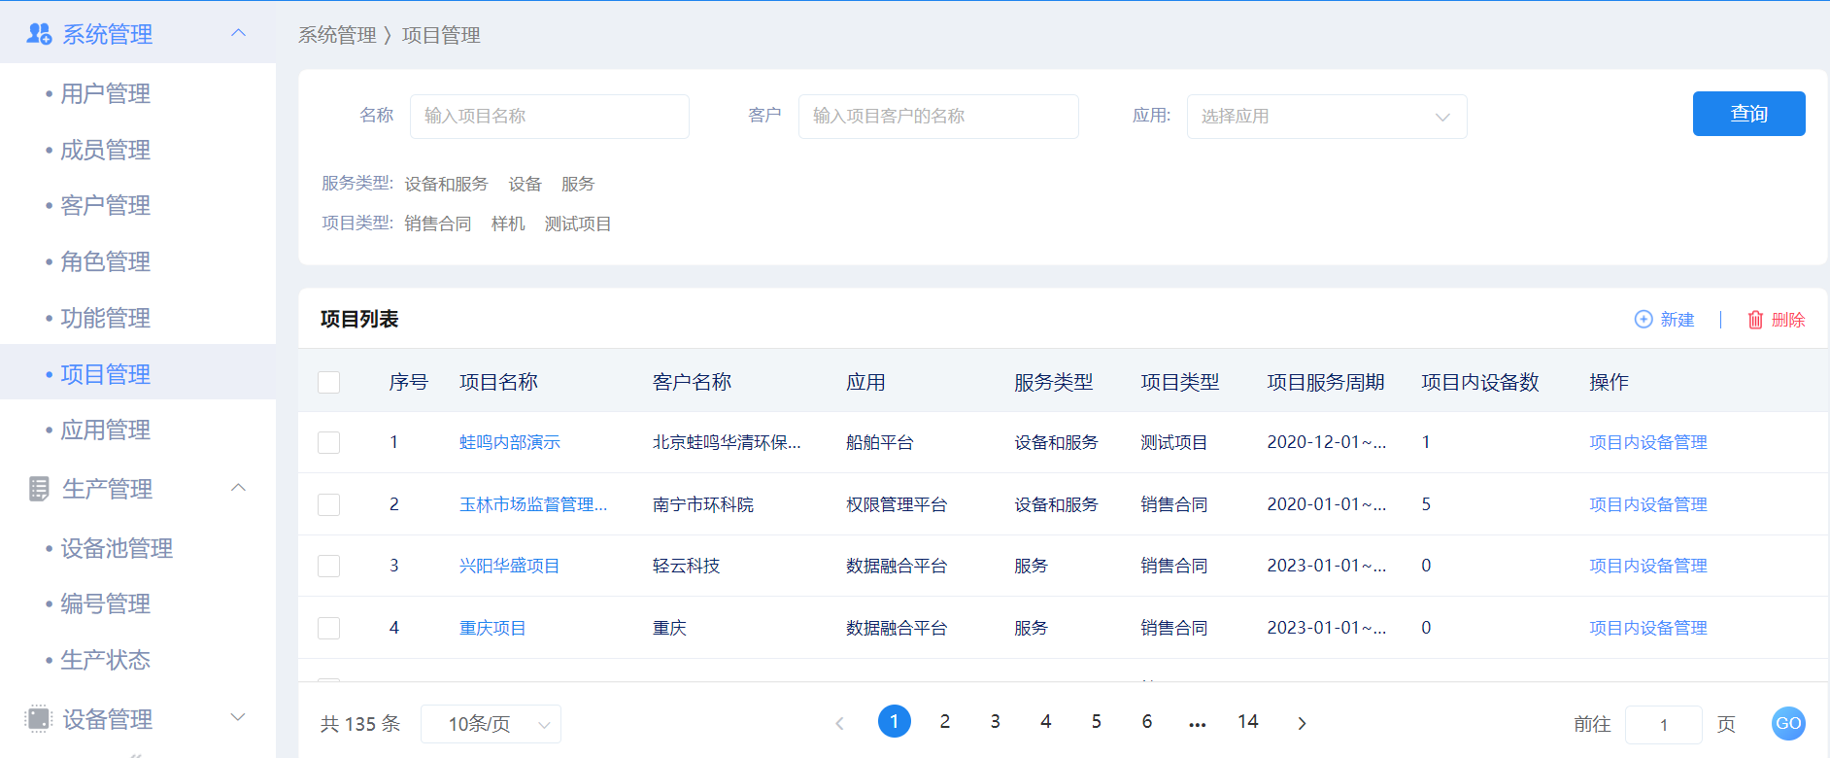Click the 生产管理 document icon
The height and width of the screenshot is (758, 1830).
[x=39, y=489]
